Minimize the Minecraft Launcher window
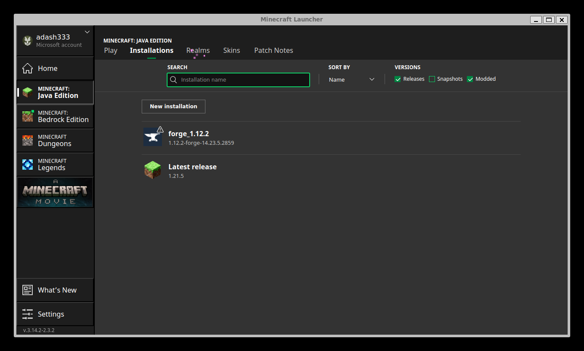584x351 pixels. 536,20
